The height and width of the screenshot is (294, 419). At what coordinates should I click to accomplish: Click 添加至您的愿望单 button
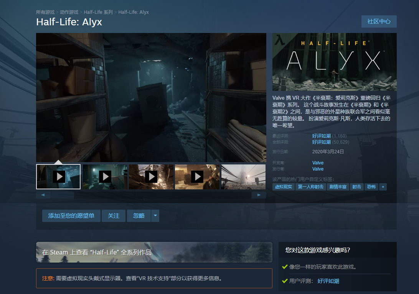[x=71, y=216]
